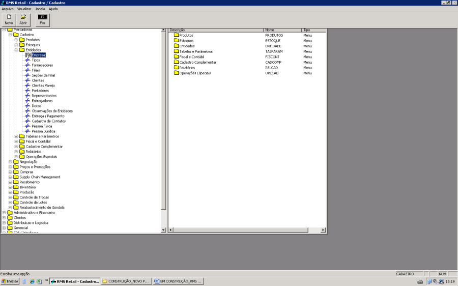Click Operações Especiais folder icon in list
Viewport: 458px width, 286px height.
(177, 73)
